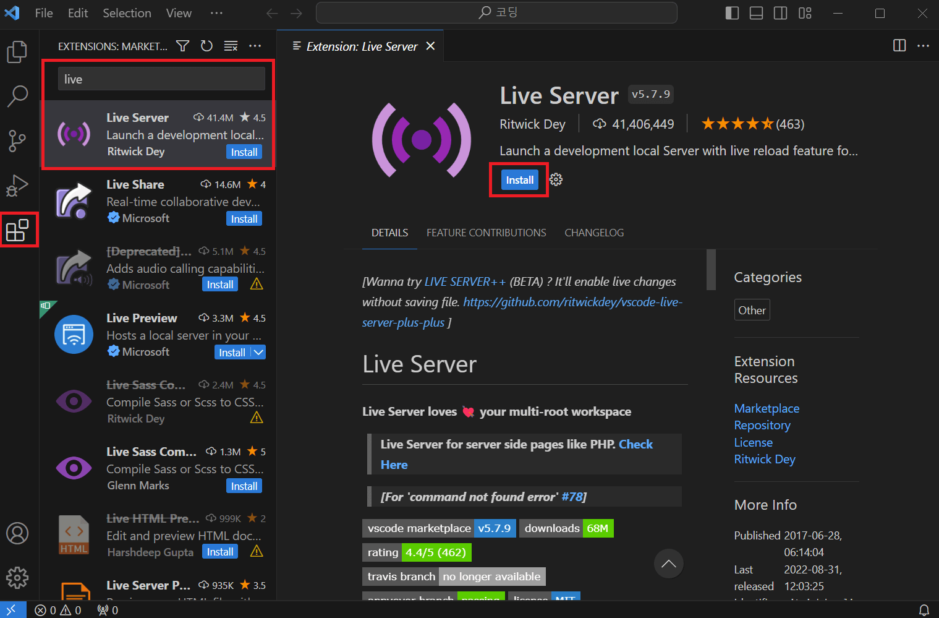The image size is (939, 618).
Task: Switch to CHANGELOG tab
Action: tap(594, 233)
